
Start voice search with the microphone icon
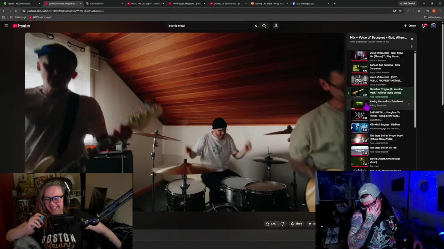click(276, 26)
